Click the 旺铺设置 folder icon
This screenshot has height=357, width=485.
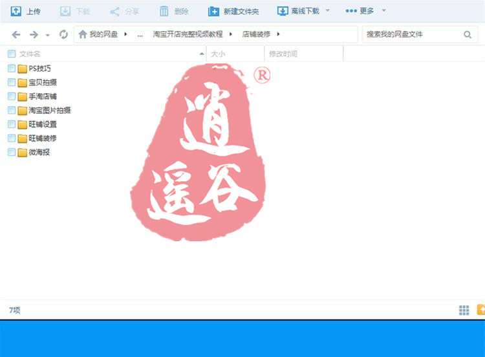click(x=22, y=124)
